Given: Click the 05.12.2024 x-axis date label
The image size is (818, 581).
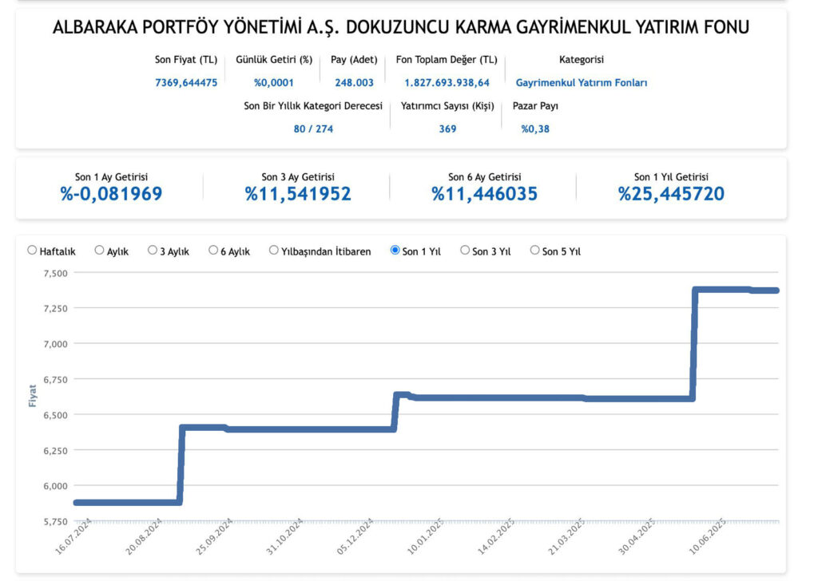Looking at the screenshot, I should tap(355, 537).
